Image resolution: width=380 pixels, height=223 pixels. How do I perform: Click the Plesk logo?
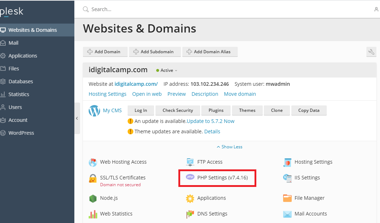(11, 11)
